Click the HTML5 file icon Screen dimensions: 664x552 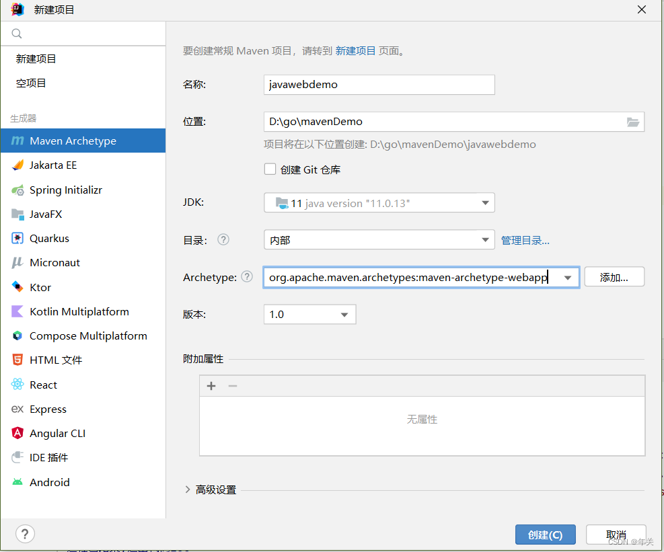pos(17,360)
